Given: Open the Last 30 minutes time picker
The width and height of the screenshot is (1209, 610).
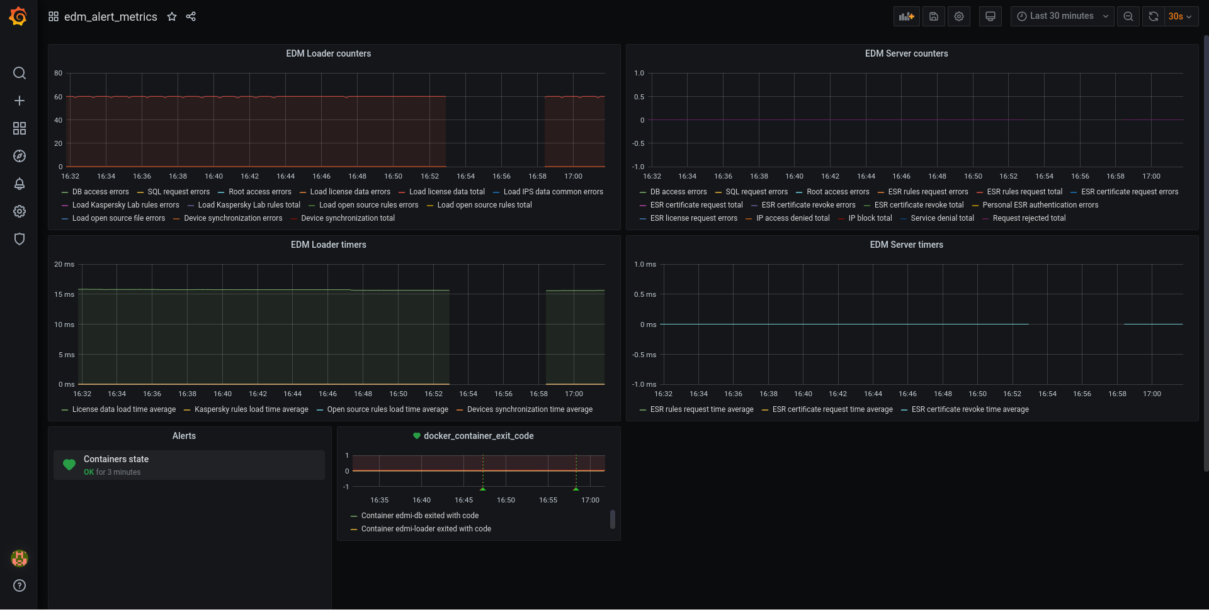Looking at the screenshot, I should click(1062, 16).
